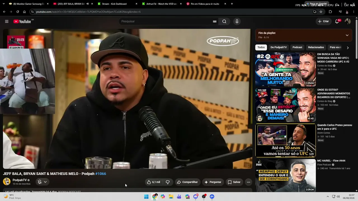Select the De PodpahTV filter chip
Screen dimensions: 358x201
[x=279, y=47]
